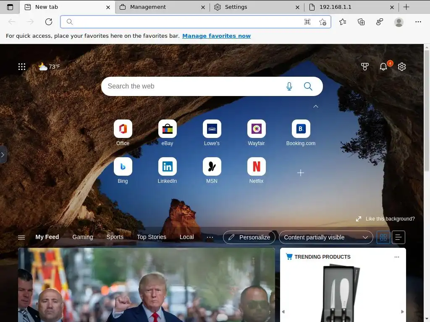The height and width of the screenshot is (322, 430).
Task: Open the Bing quick link
Action: [123, 171]
